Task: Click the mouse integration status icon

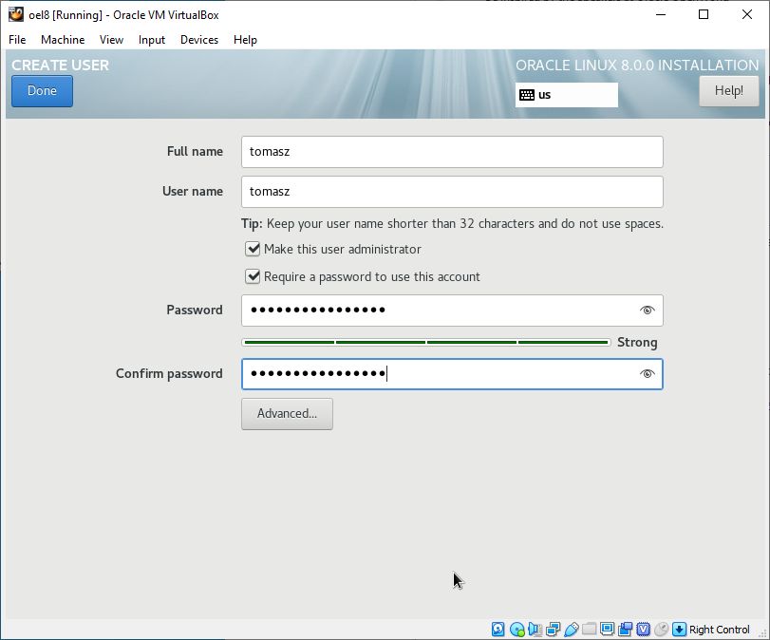Action: tap(662, 630)
